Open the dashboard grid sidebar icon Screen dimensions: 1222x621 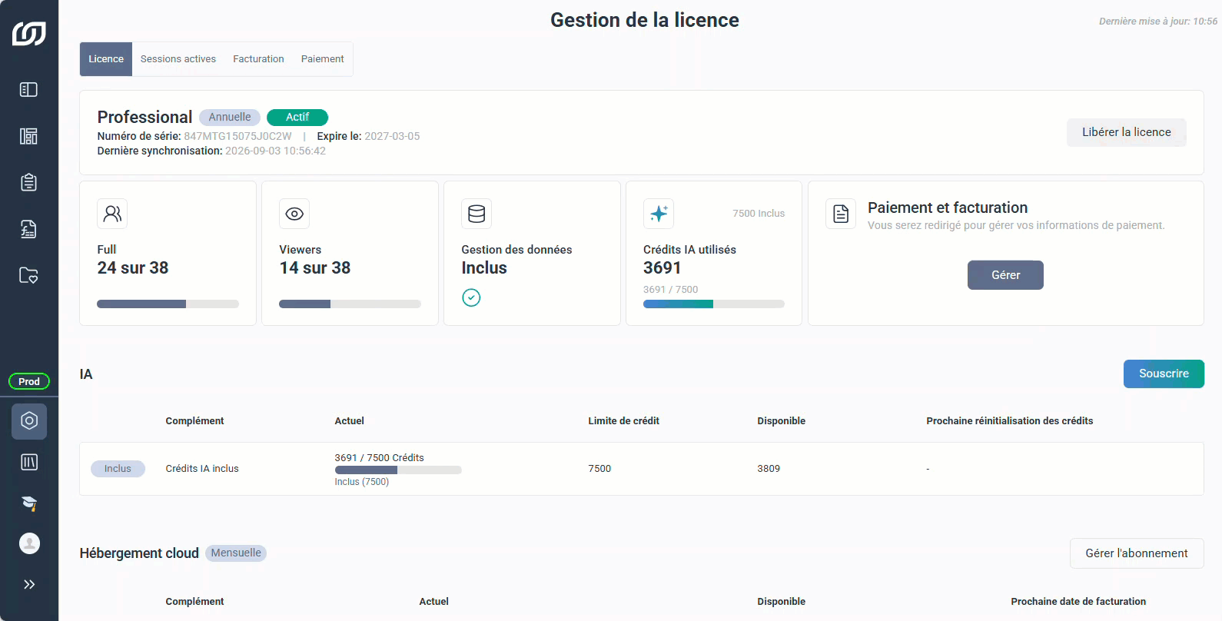point(28,136)
